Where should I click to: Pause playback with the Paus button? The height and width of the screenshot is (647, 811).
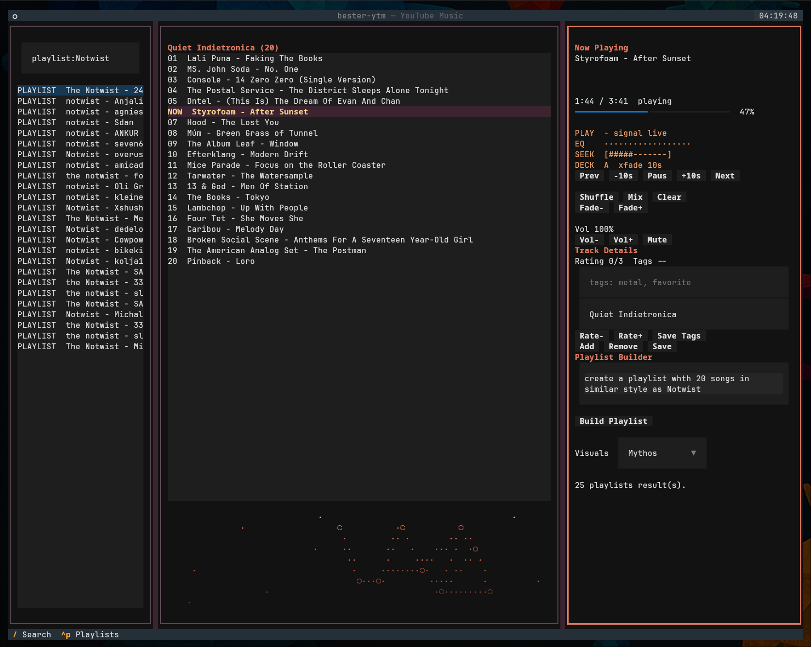[x=657, y=176]
